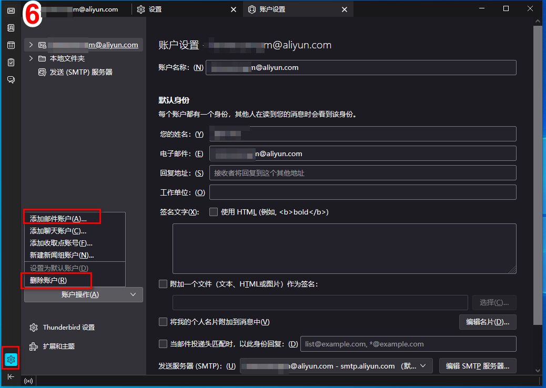The width and height of the screenshot is (546, 388).
Task: Click the 扩展和主题 puzzle icon
Action: point(34,346)
